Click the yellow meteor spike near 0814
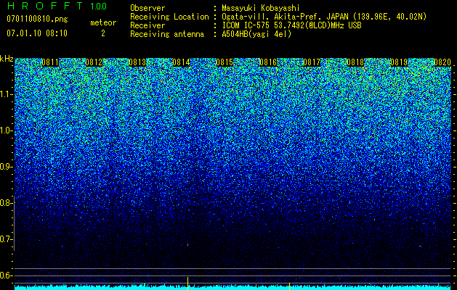 (x=187, y=283)
